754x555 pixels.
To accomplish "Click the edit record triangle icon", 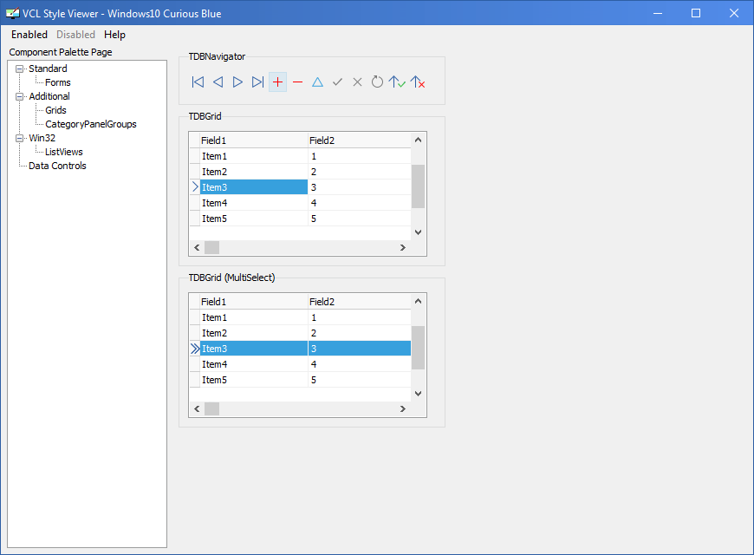I will coord(317,82).
